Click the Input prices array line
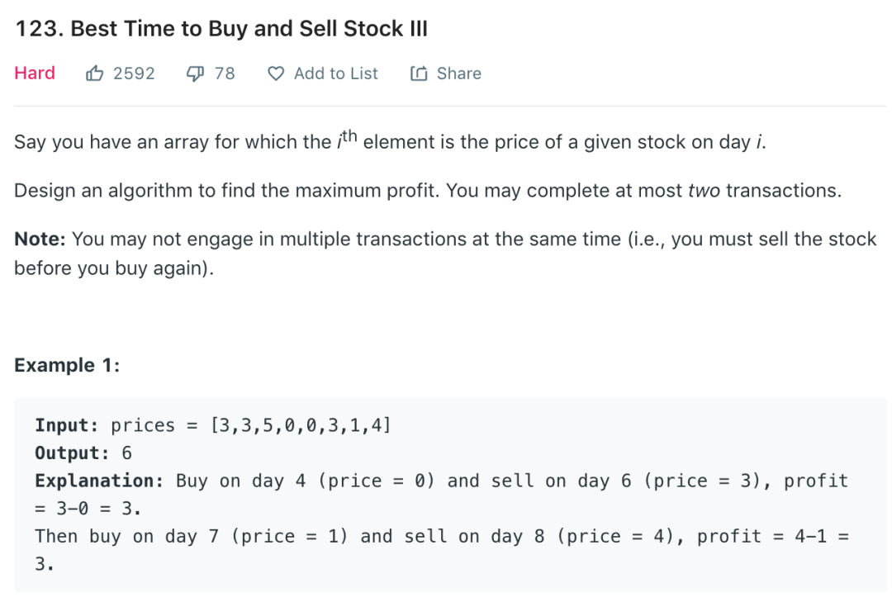This screenshot has height=602, width=892. (213, 425)
